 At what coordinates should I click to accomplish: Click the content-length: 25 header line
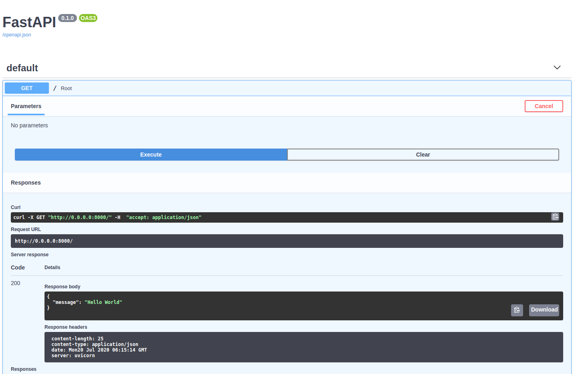point(77,339)
